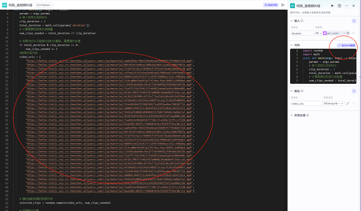Open help for the code node
This screenshot has height=211, width=361.
point(339,6)
